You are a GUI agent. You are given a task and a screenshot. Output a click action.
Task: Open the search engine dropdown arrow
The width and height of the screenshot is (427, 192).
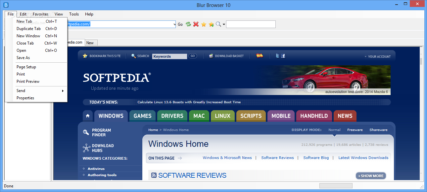[x=224, y=24]
